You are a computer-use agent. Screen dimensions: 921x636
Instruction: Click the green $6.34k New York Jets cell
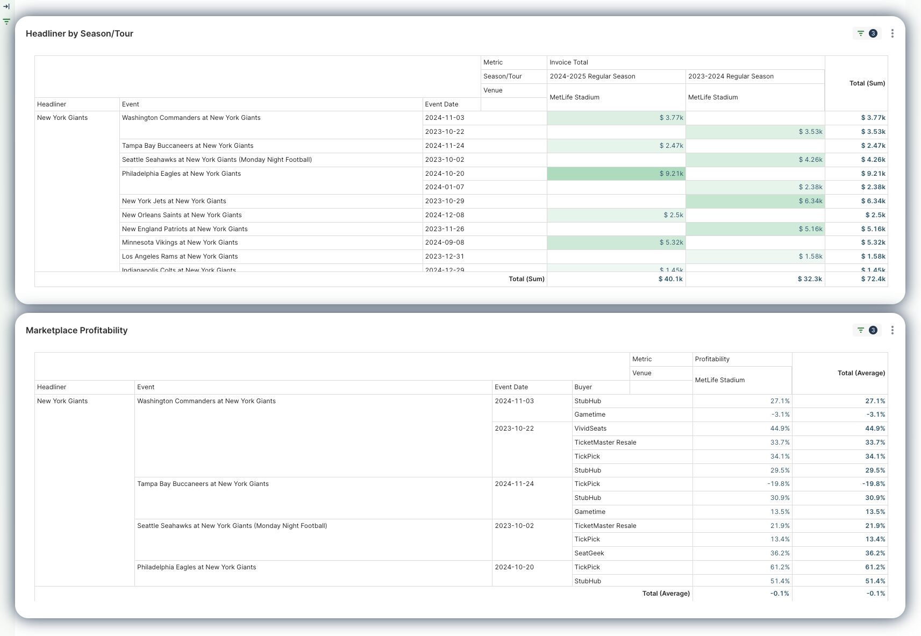(755, 201)
